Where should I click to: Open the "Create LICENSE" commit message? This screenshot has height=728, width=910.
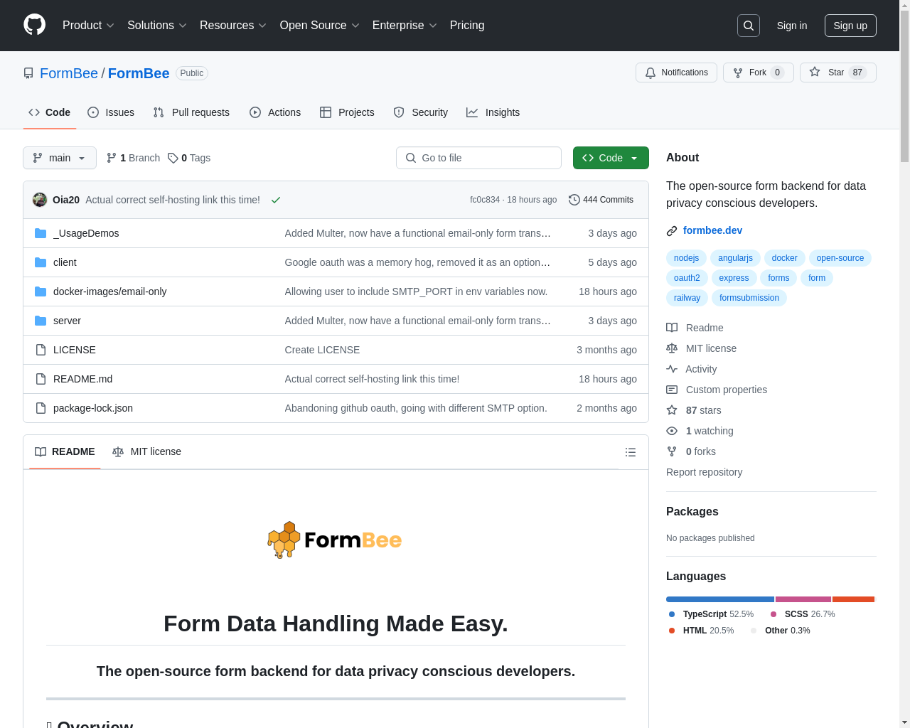tap(322, 350)
